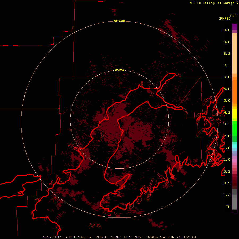The image size is (239, 239).
Task: Pick the gray segment near the TH label
Action: coord(234,204)
